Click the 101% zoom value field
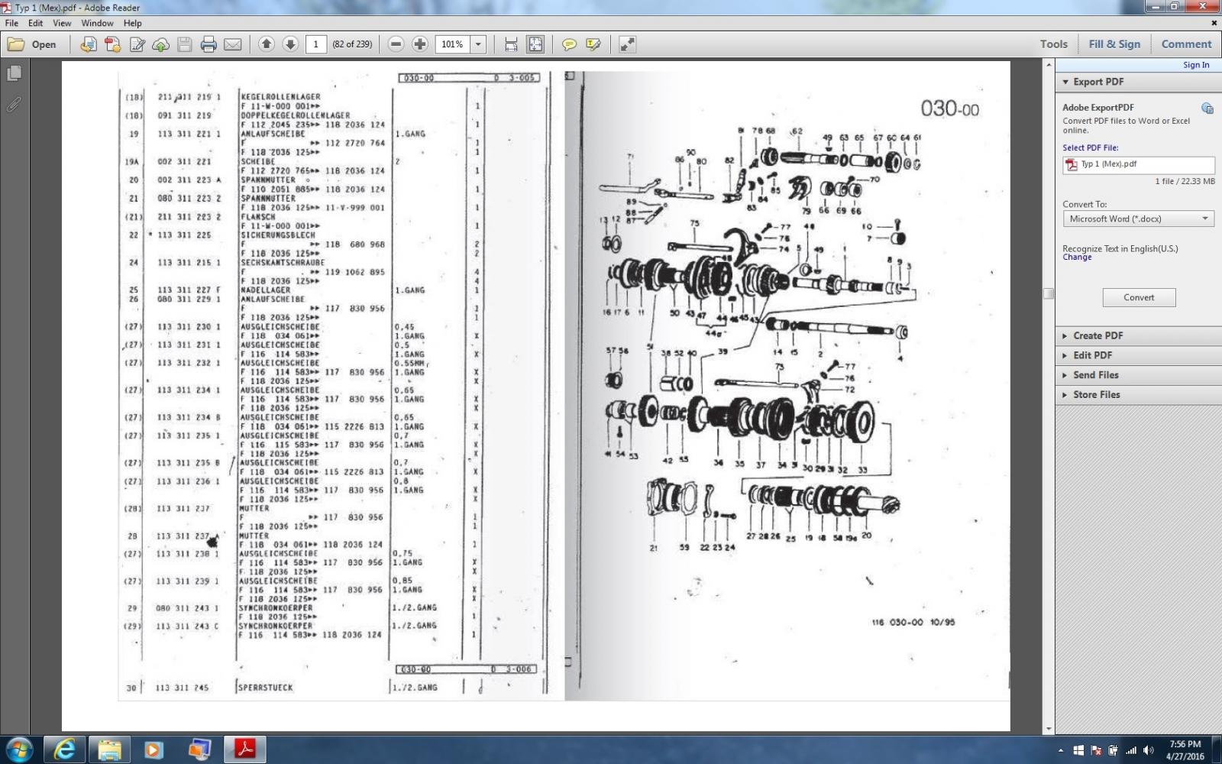This screenshot has width=1222, height=764. (x=453, y=44)
